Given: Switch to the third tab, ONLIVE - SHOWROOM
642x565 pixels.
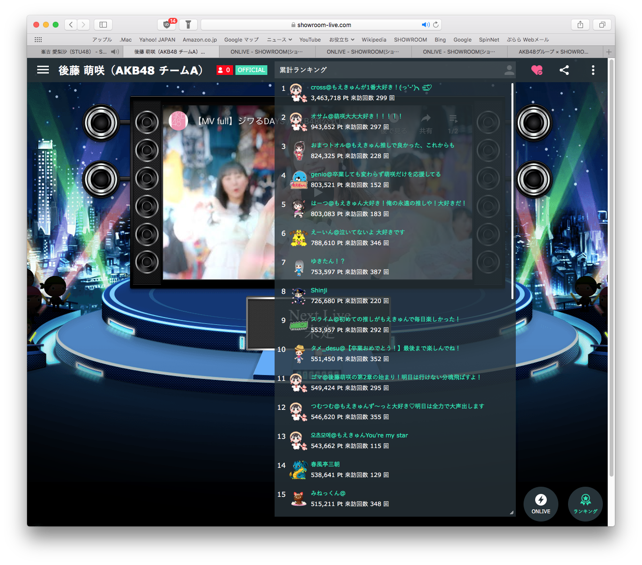Looking at the screenshot, I should tap(267, 52).
